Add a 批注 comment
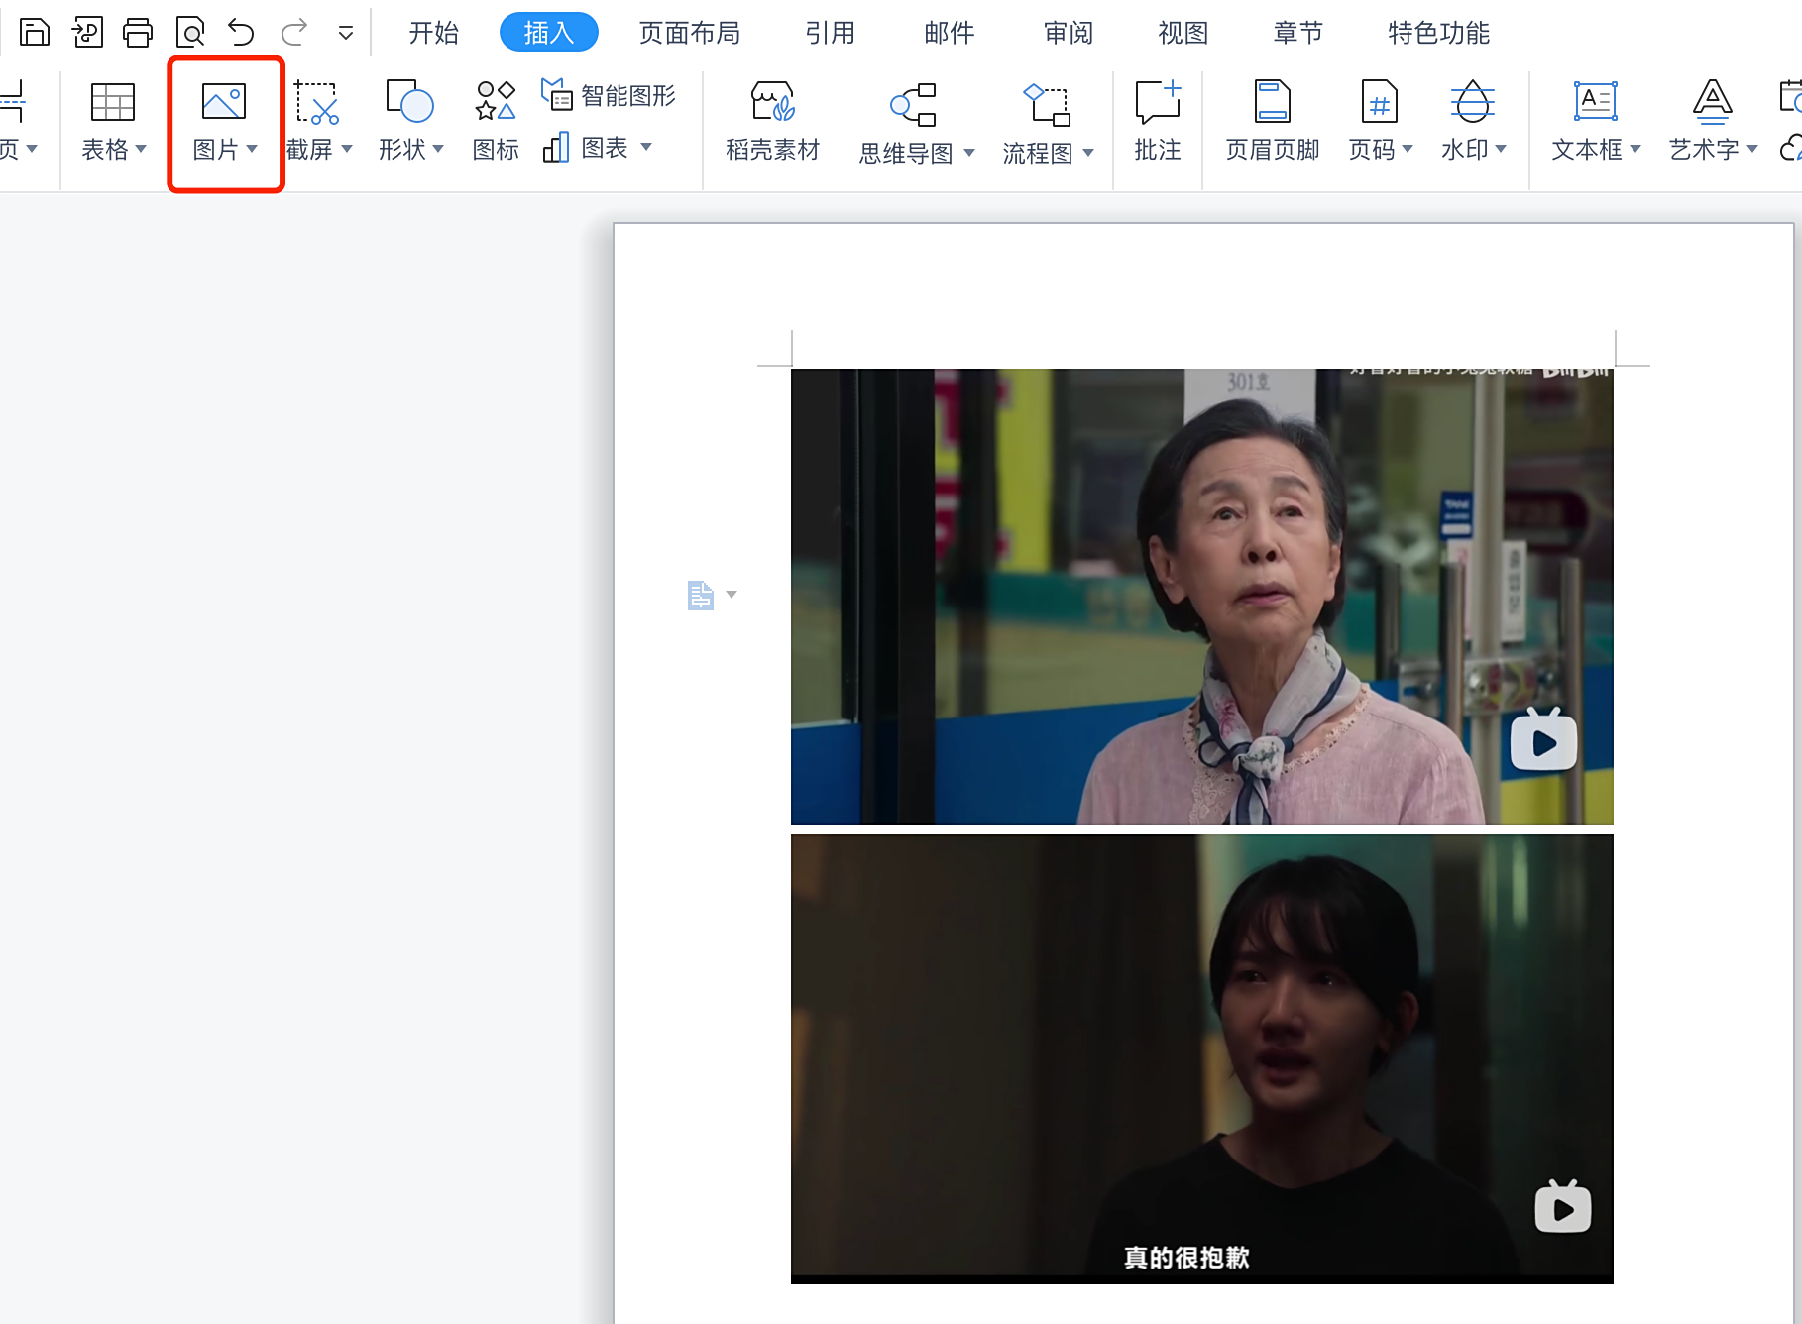Screen dimensions: 1802x1324 point(1156,121)
